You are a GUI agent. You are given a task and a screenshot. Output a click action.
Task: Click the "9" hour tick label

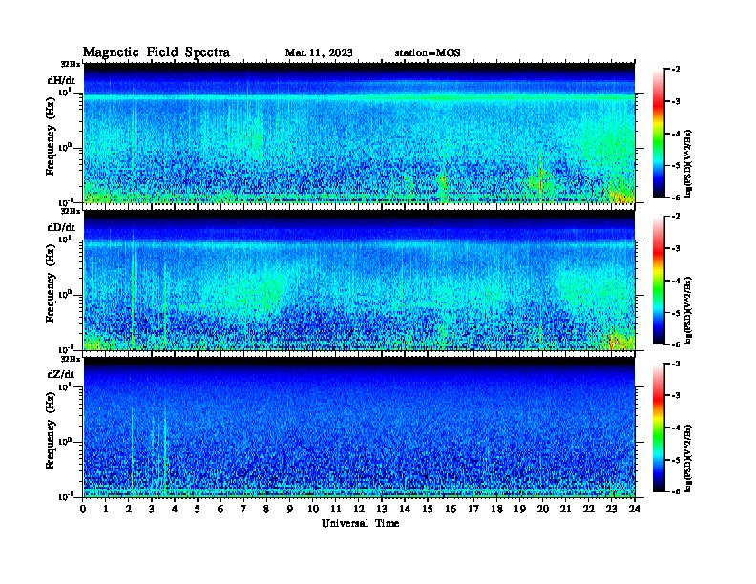pos(290,510)
